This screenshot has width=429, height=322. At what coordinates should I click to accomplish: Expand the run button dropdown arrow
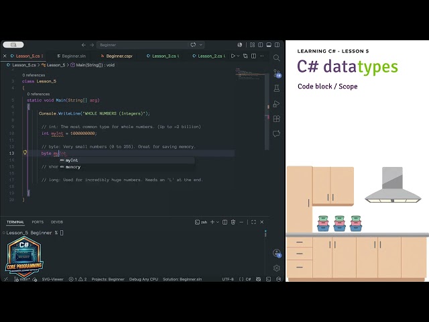coord(238,56)
